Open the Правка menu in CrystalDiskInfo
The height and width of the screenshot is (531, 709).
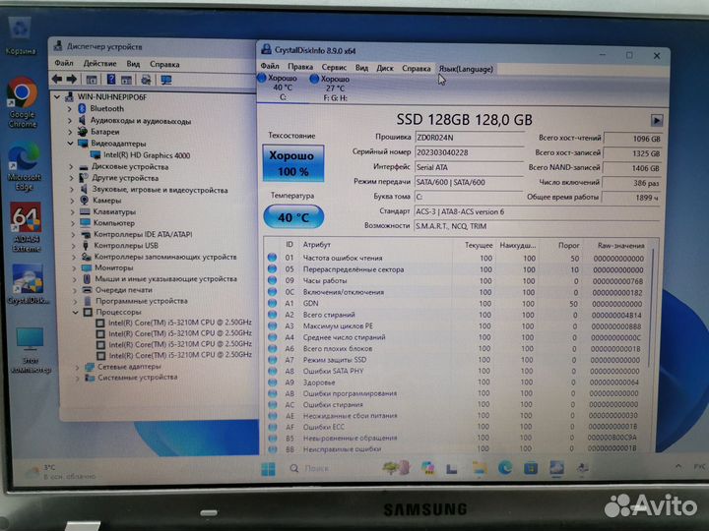(x=300, y=67)
